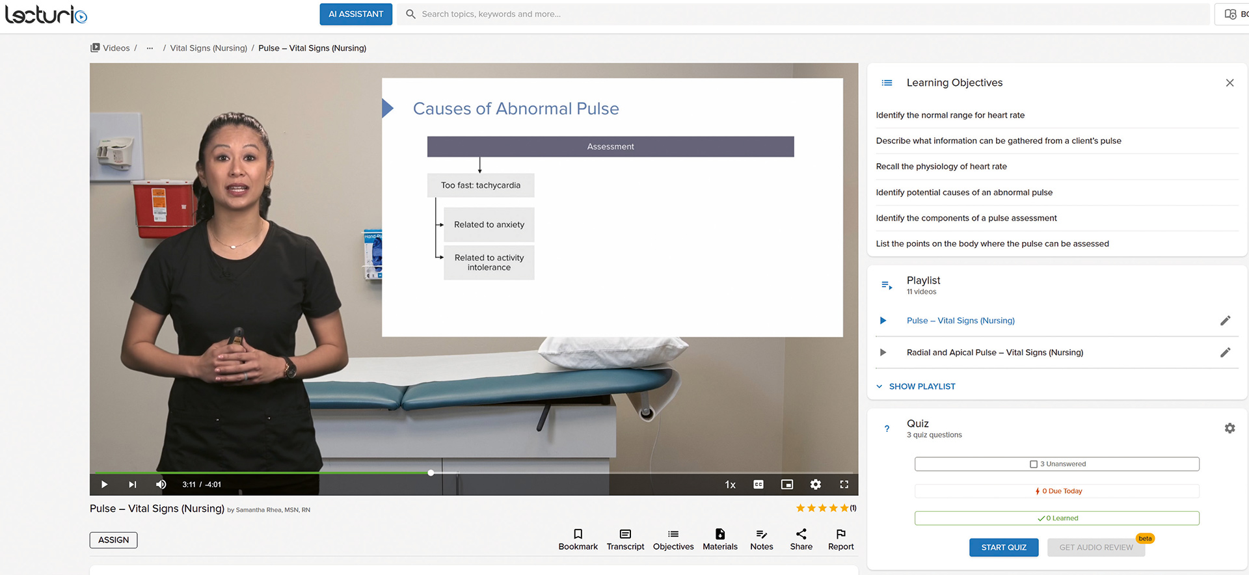Open the Transcript tab
This screenshot has height=575, width=1249.
(x=625, y=539)
